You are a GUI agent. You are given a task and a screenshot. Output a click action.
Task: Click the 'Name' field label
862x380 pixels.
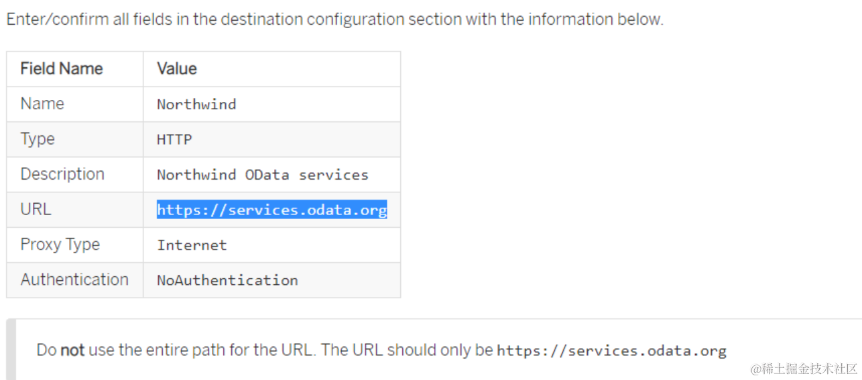point(42,104)
